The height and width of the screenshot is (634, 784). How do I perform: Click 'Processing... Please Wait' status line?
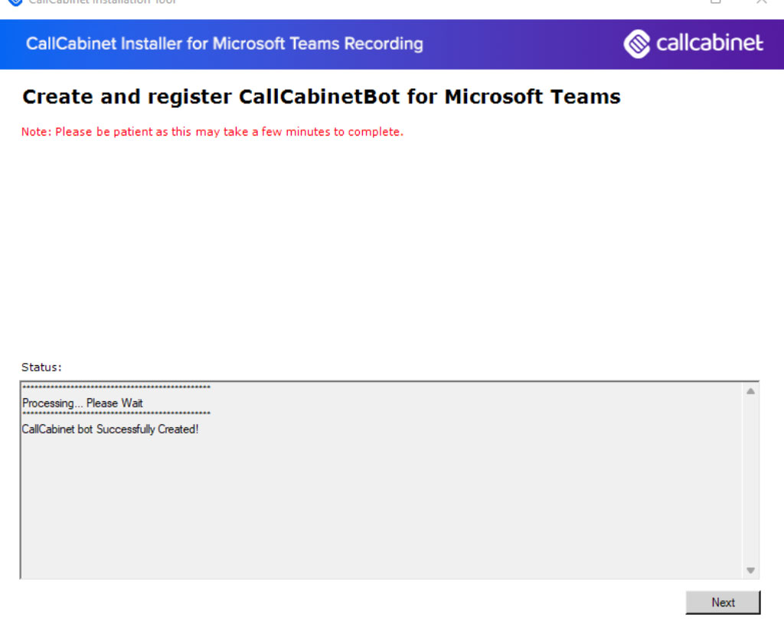83,404
